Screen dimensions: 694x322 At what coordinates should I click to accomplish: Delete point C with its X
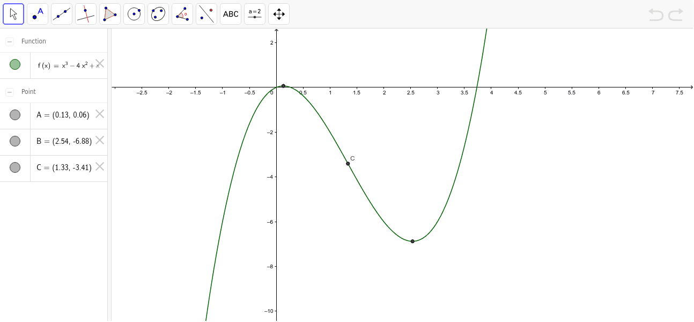100,166
